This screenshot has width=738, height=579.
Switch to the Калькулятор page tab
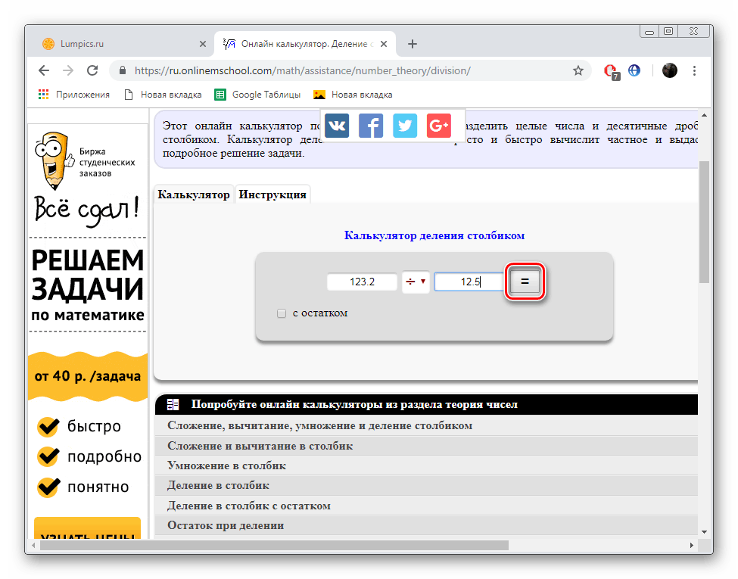click(x=194, y=195)
